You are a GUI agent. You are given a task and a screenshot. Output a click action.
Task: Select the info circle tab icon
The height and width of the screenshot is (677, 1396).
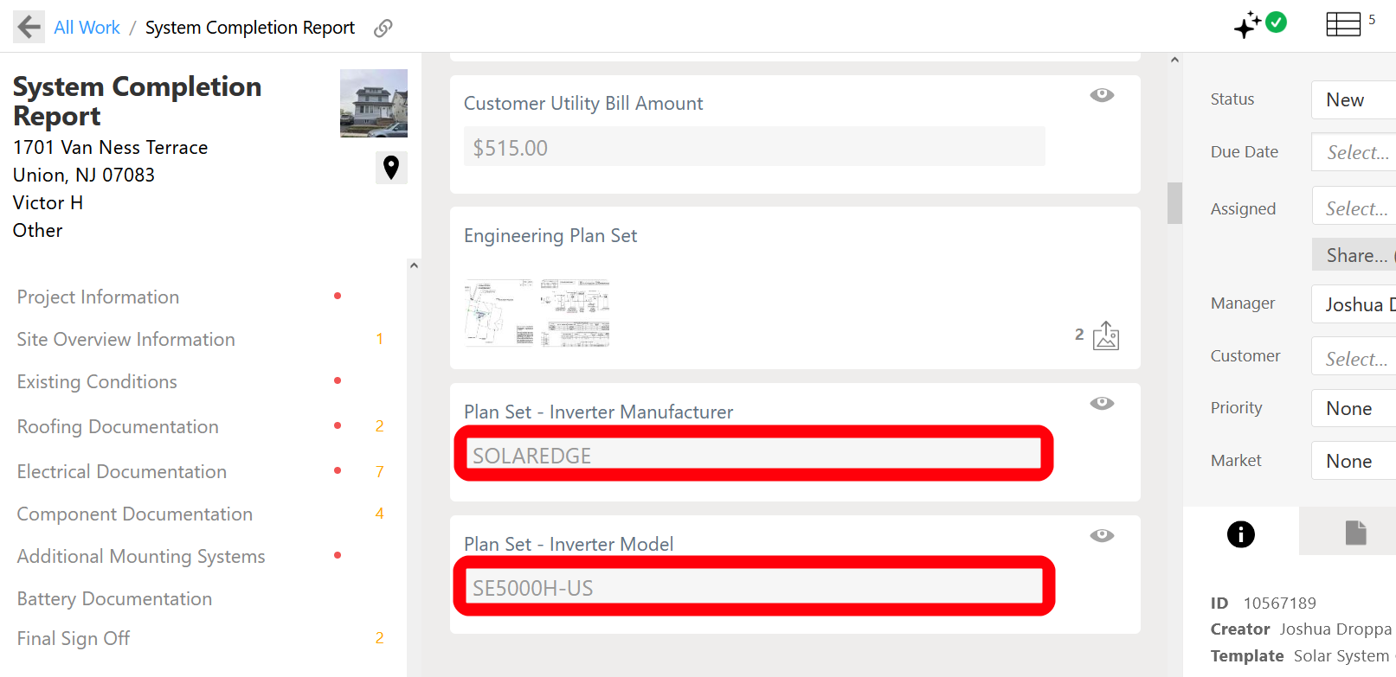pyautogui.click(x=1241, y=534)
